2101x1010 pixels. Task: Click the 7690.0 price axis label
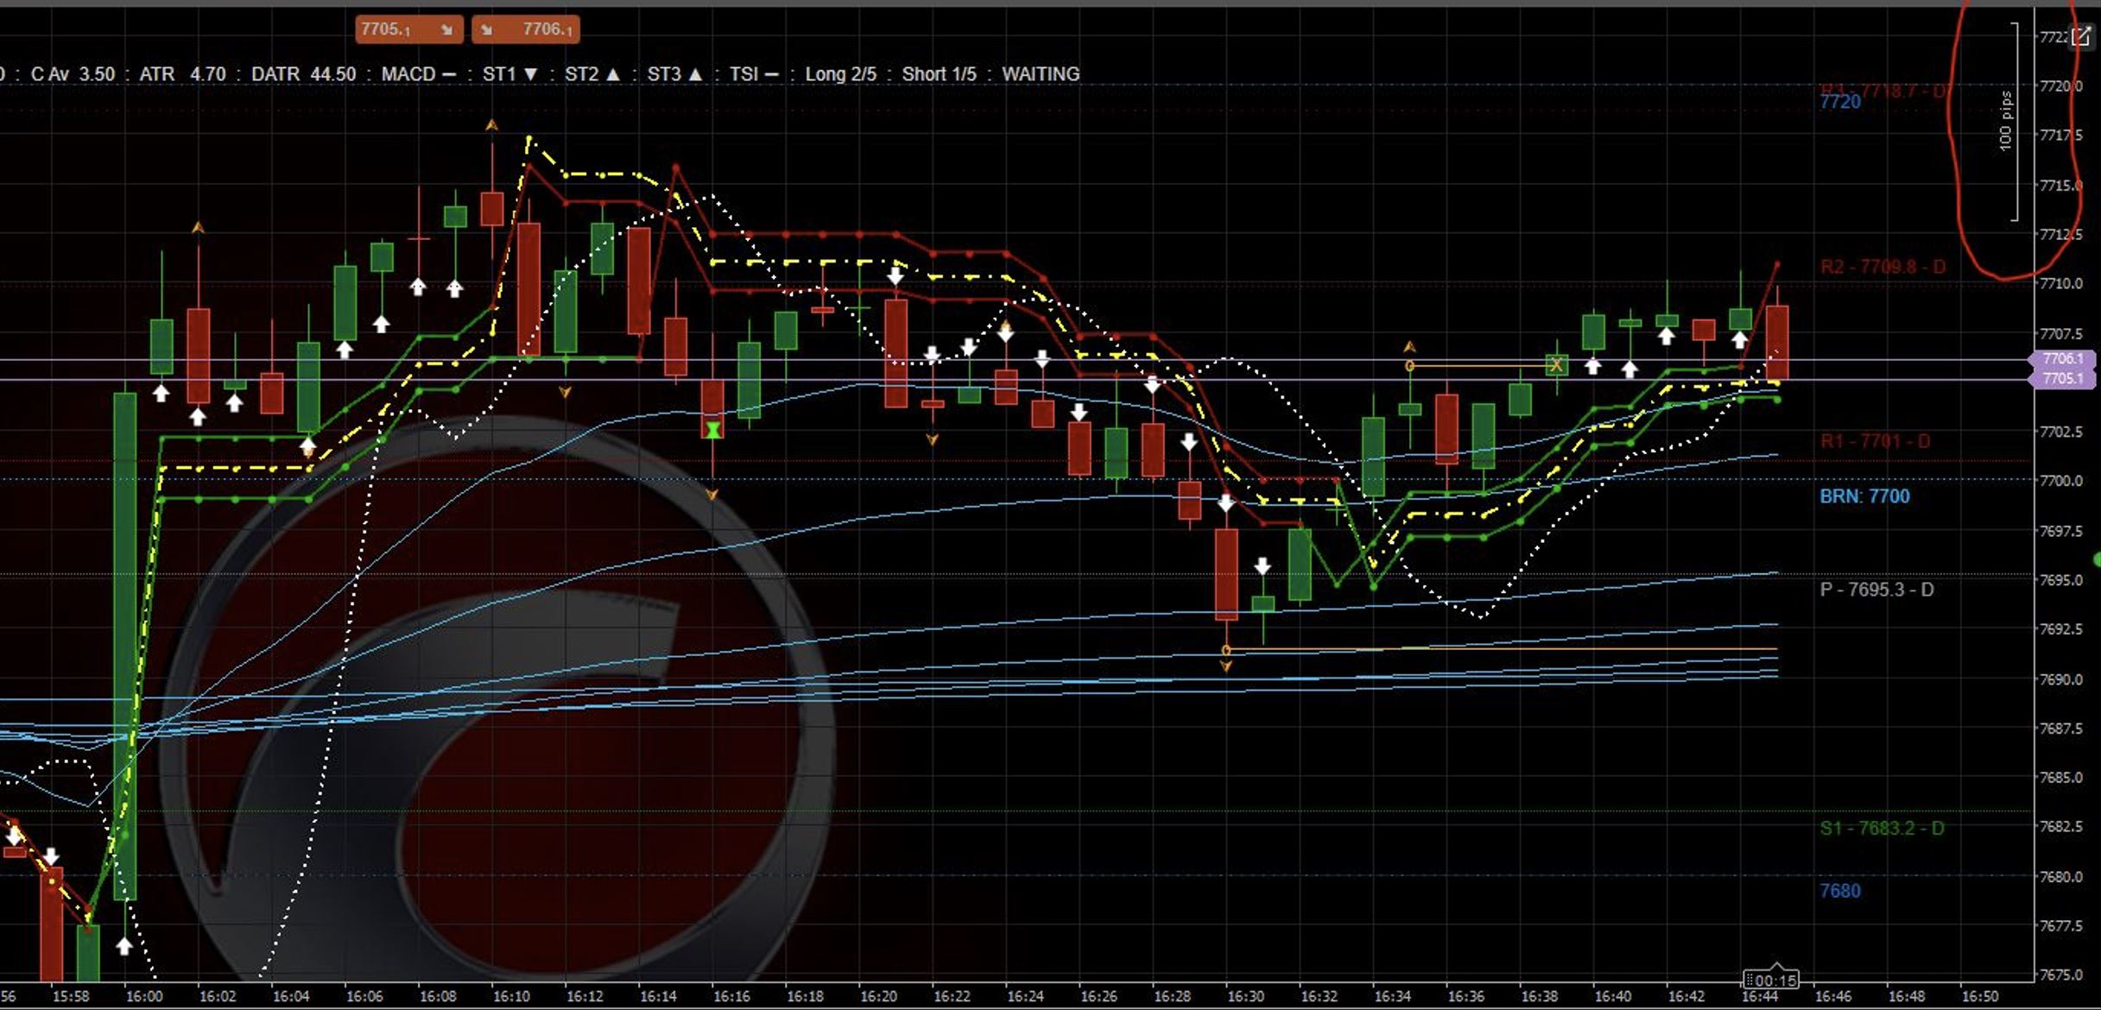click(2060, 679)
